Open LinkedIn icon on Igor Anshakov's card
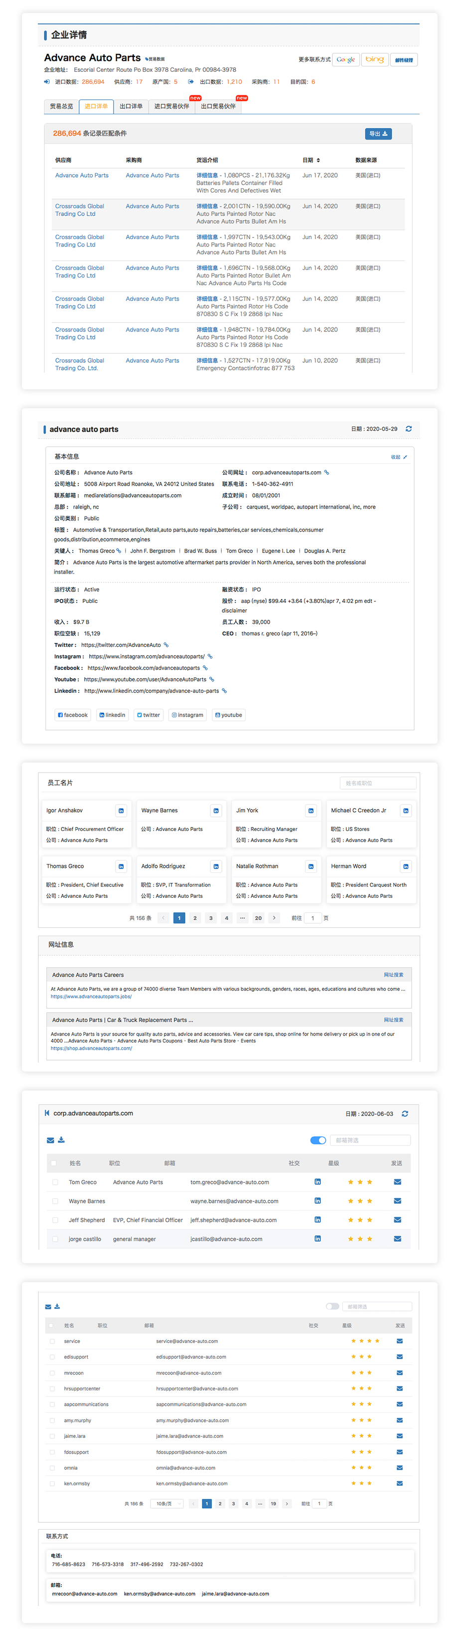Viewport: 459px width, 1647px height. [121, 811]
